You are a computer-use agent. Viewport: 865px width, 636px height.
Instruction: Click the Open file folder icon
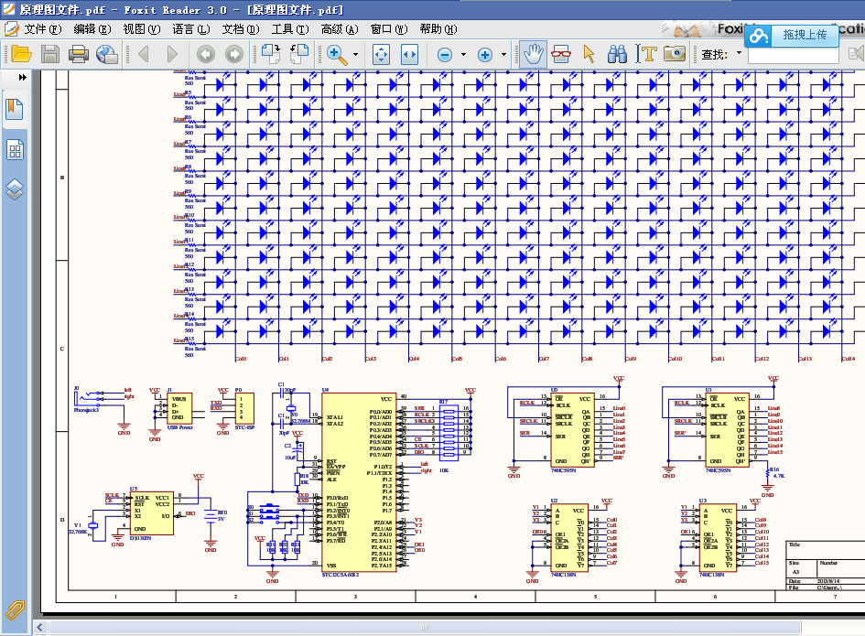tap(20, 54)
